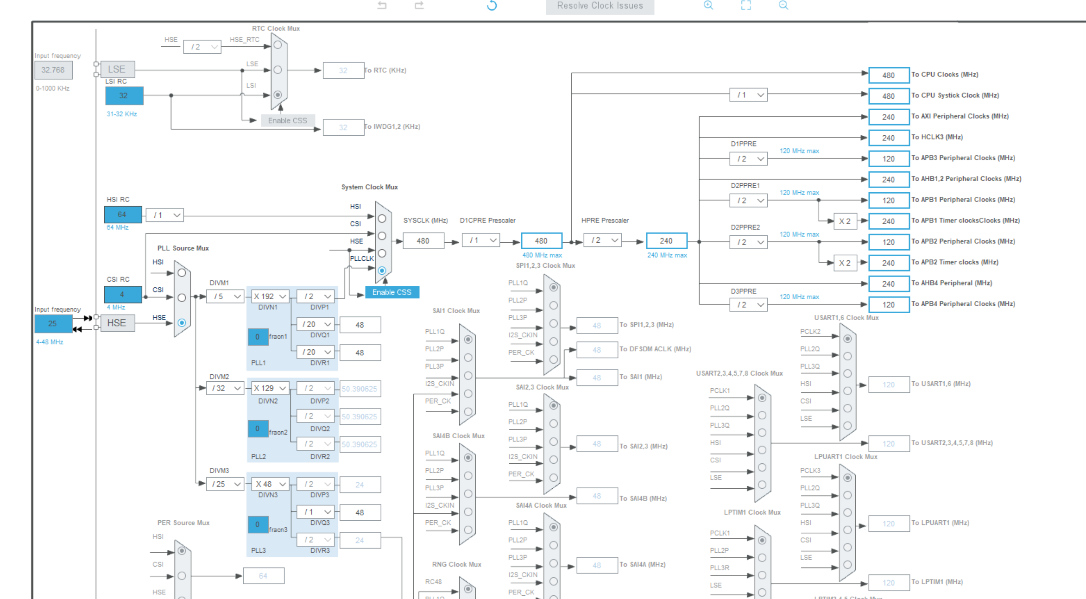Zoom in on the clock diagram
This screenshot has height=599, width=1086.
708,5
